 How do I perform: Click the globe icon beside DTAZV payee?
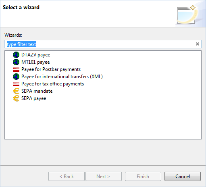click(x=16, y=55)
